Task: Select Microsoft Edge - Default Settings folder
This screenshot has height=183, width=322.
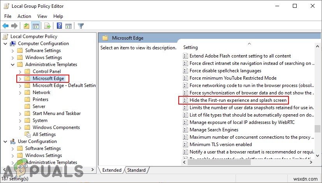Action: coord(64,85)
